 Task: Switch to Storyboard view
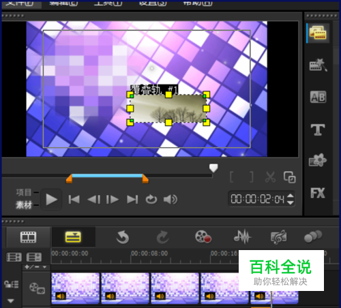(x=28, y=237)
